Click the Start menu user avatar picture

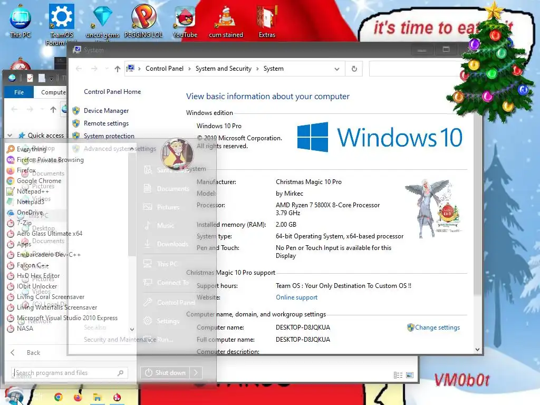pyautogui.click(x=177, y=155)
